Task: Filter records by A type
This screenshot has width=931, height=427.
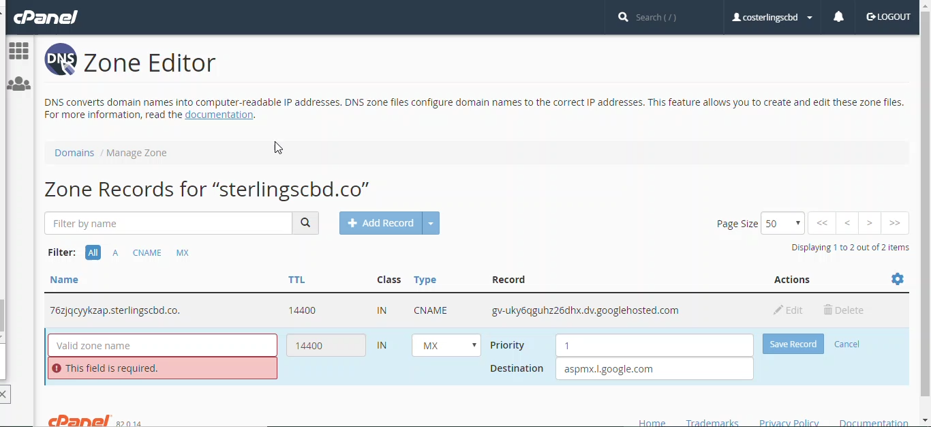Action: 115,252
